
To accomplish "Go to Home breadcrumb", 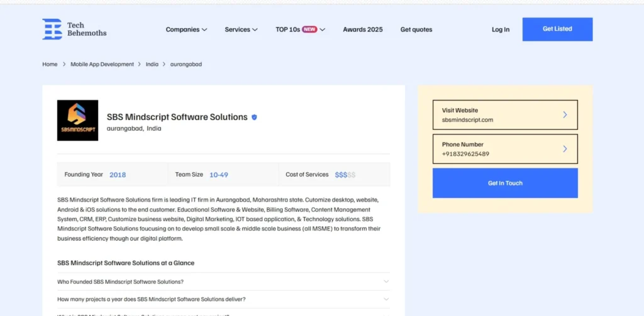I will 50,65.
